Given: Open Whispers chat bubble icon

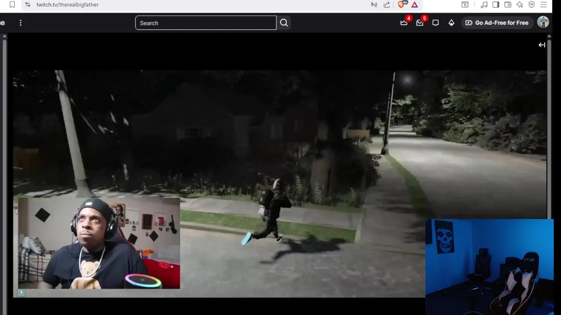Looking at the screenshot, I should click(x=436, y=23).
